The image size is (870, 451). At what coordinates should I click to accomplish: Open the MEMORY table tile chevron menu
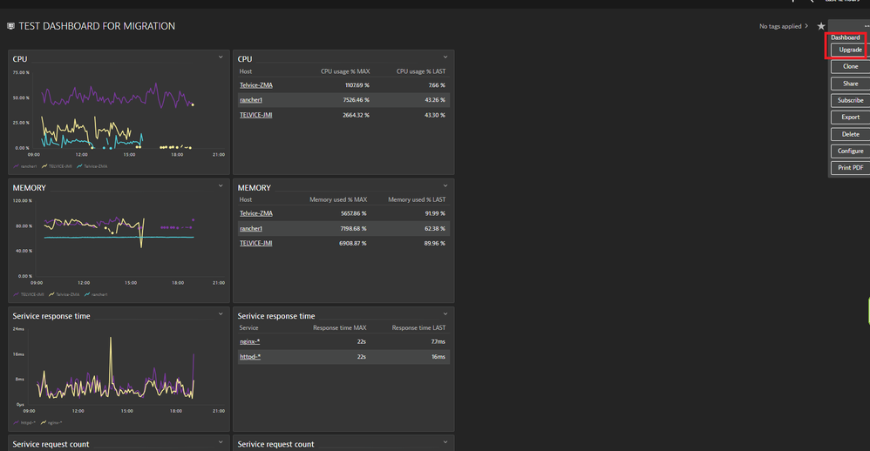point(445,185)
